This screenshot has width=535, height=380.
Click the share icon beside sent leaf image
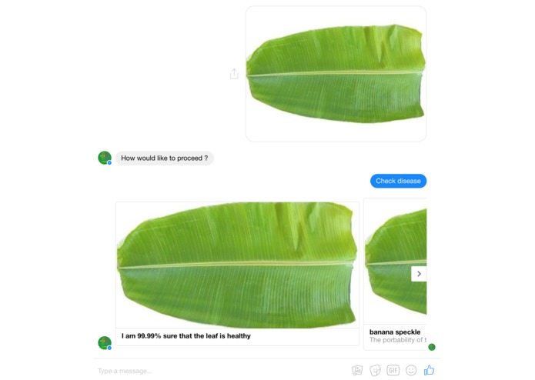coord(234,74)
